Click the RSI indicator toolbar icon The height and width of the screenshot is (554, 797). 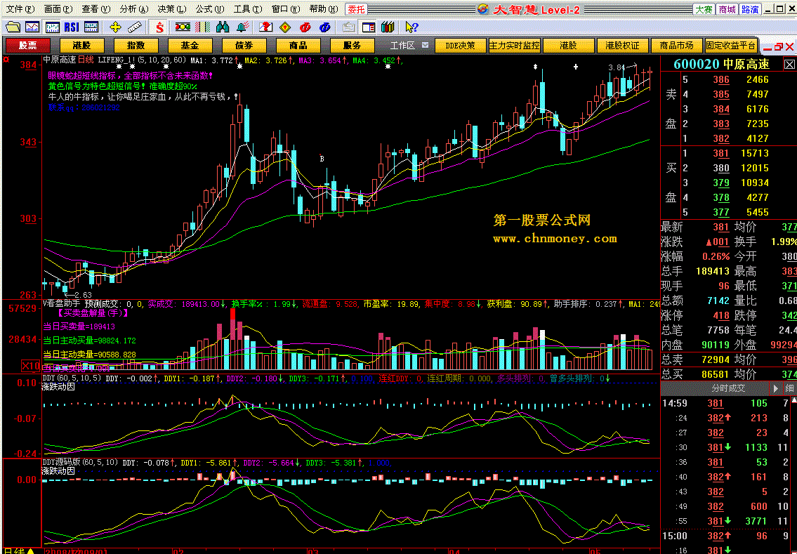coord(72,27)
